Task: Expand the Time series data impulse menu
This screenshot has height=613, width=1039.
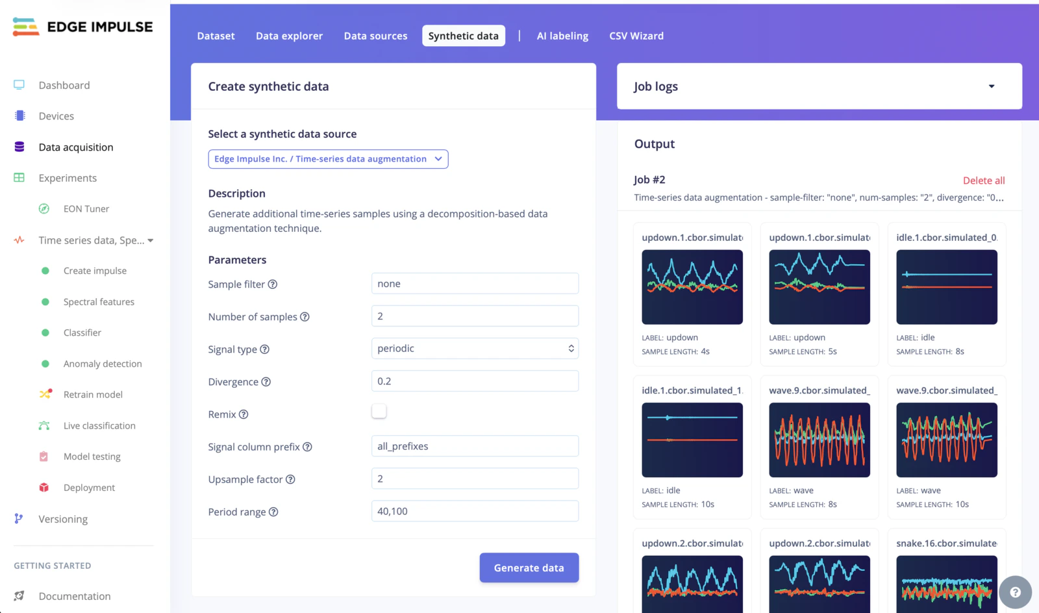Action: pos(151,240)
